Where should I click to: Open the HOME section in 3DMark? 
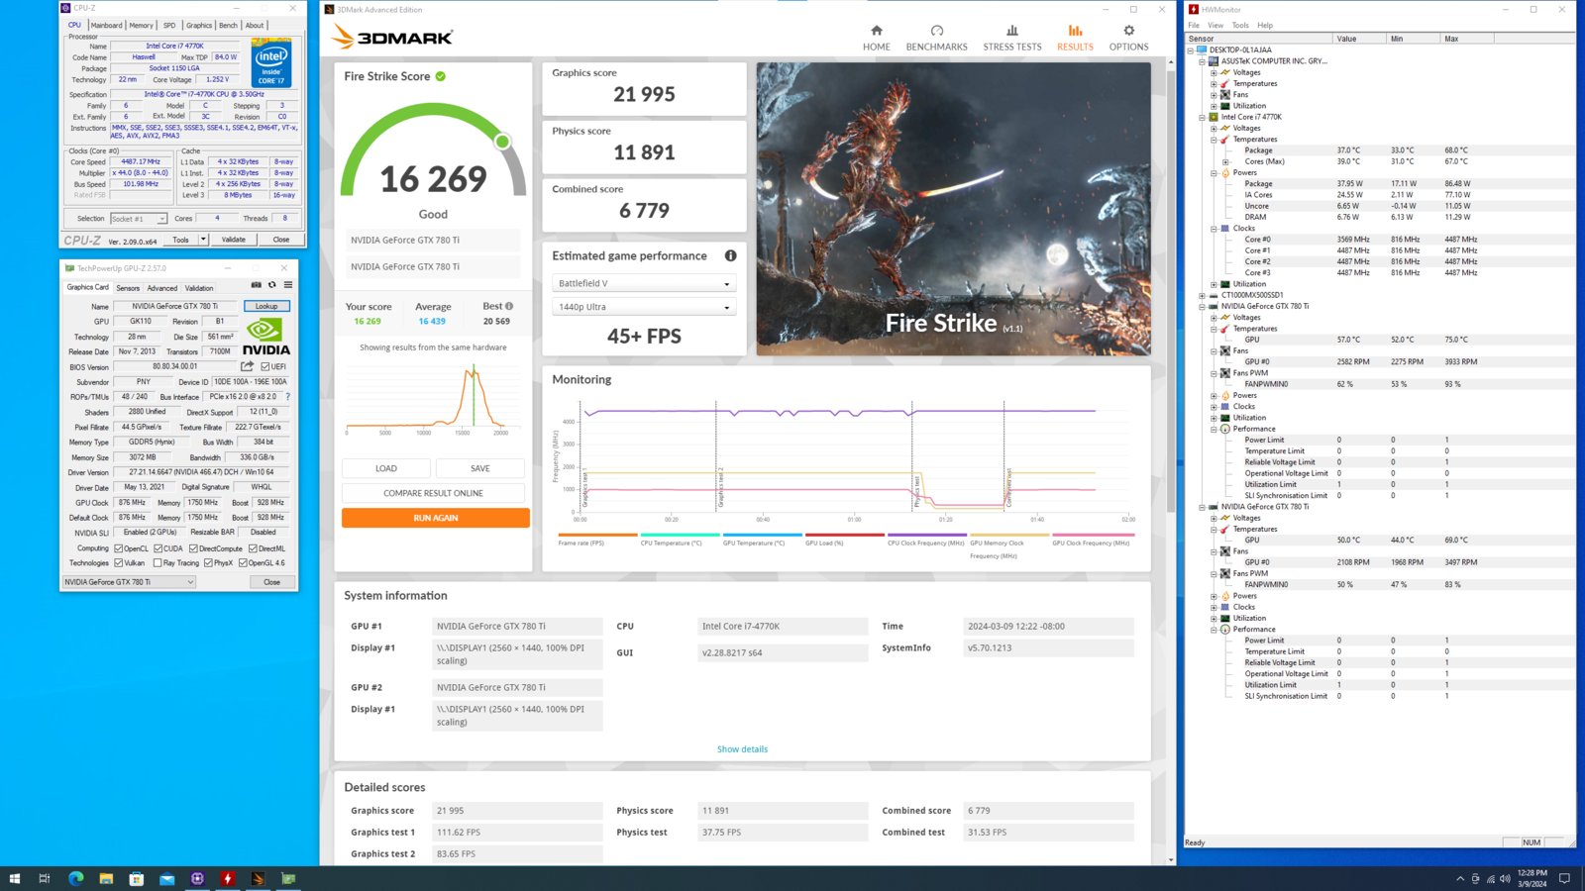(876, 38)
